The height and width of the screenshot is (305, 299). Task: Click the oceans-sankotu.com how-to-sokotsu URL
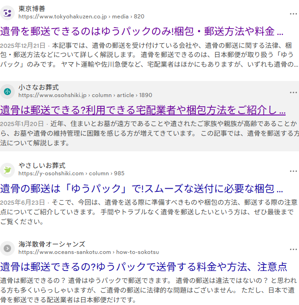click(88, 252)
